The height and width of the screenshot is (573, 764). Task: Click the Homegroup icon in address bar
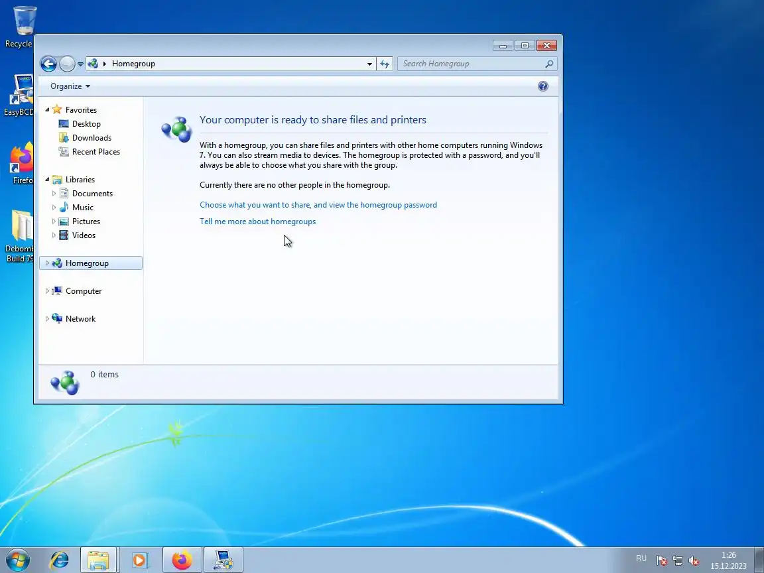pyautogui.click(x=93, y=64)
